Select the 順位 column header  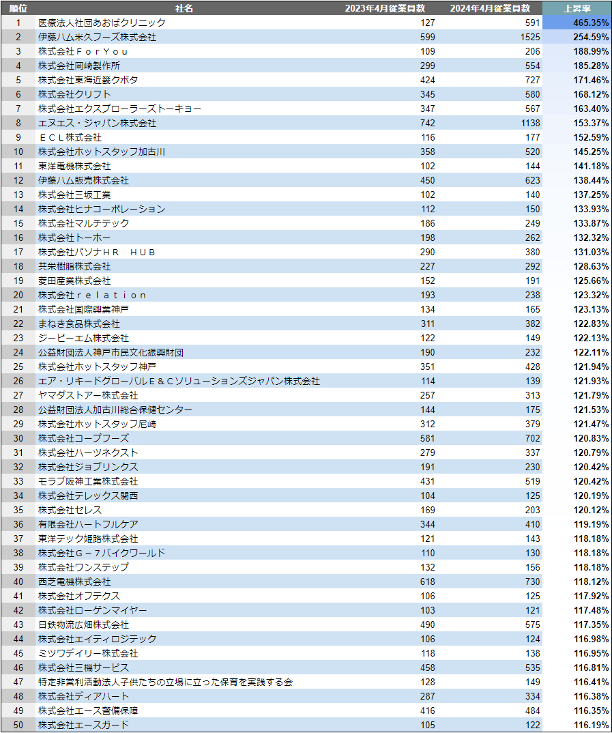[x=18, y=8]
